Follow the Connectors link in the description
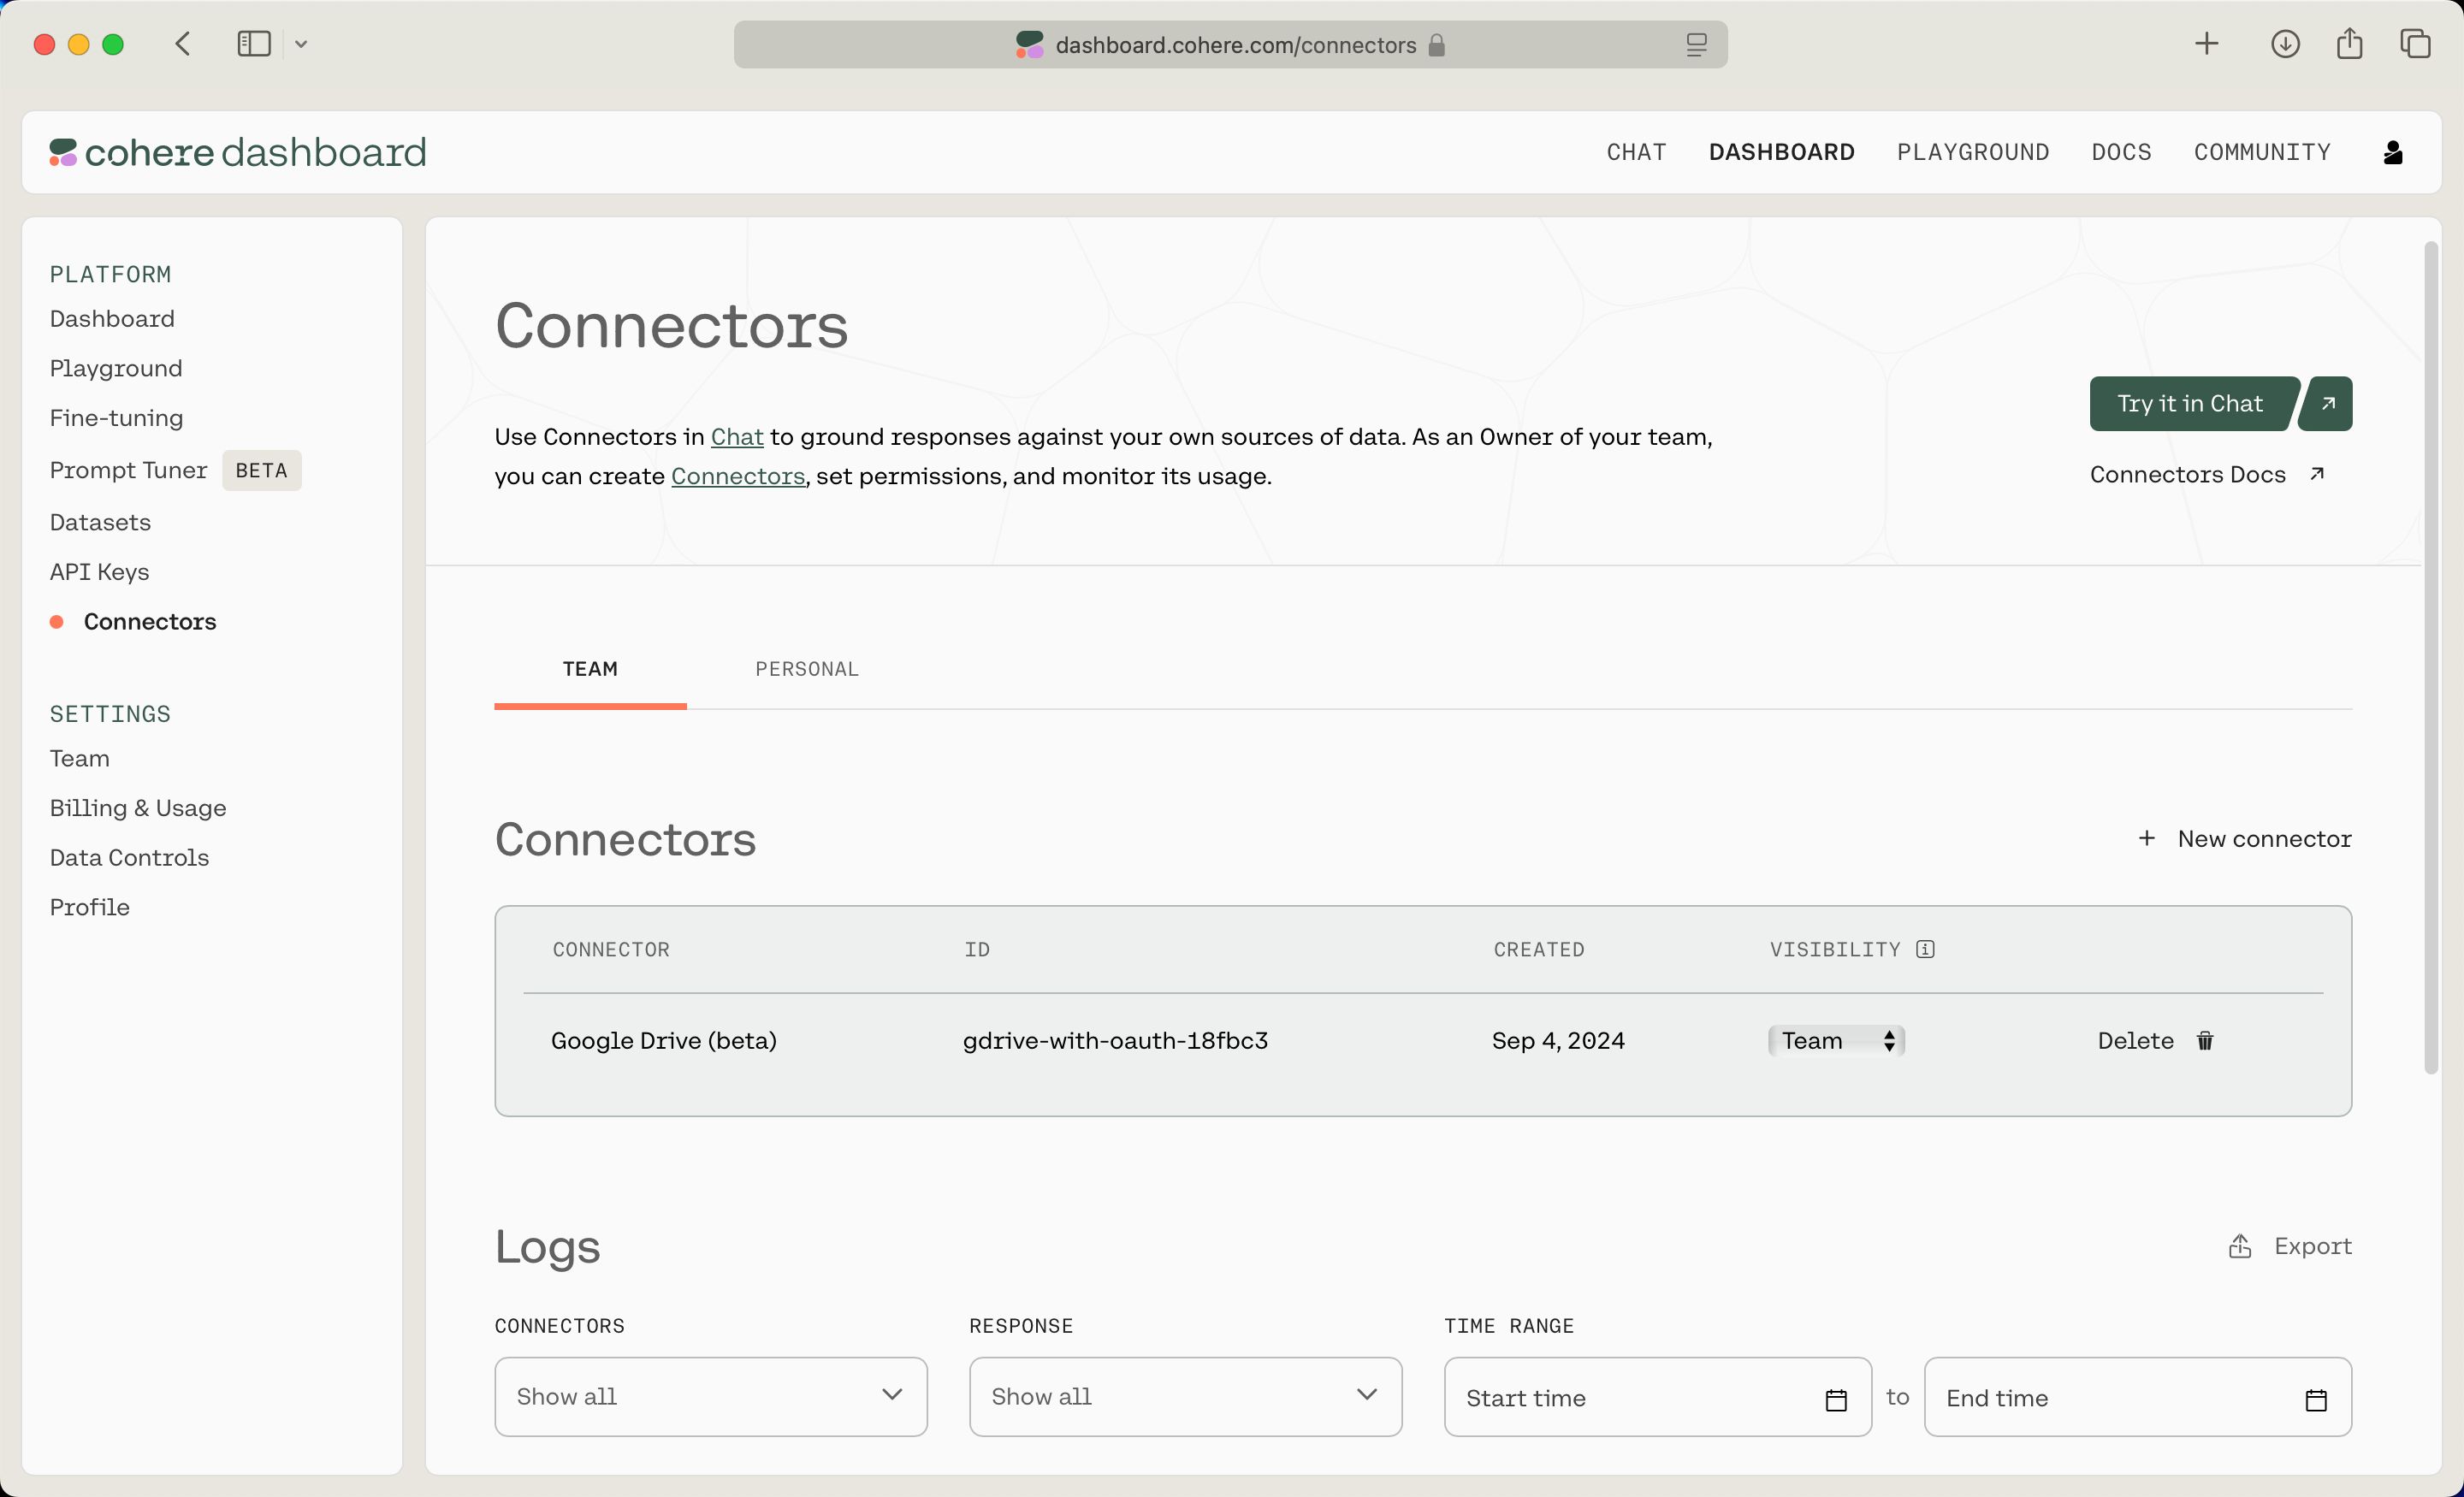 pyautogui.click(x=738, y=476)
